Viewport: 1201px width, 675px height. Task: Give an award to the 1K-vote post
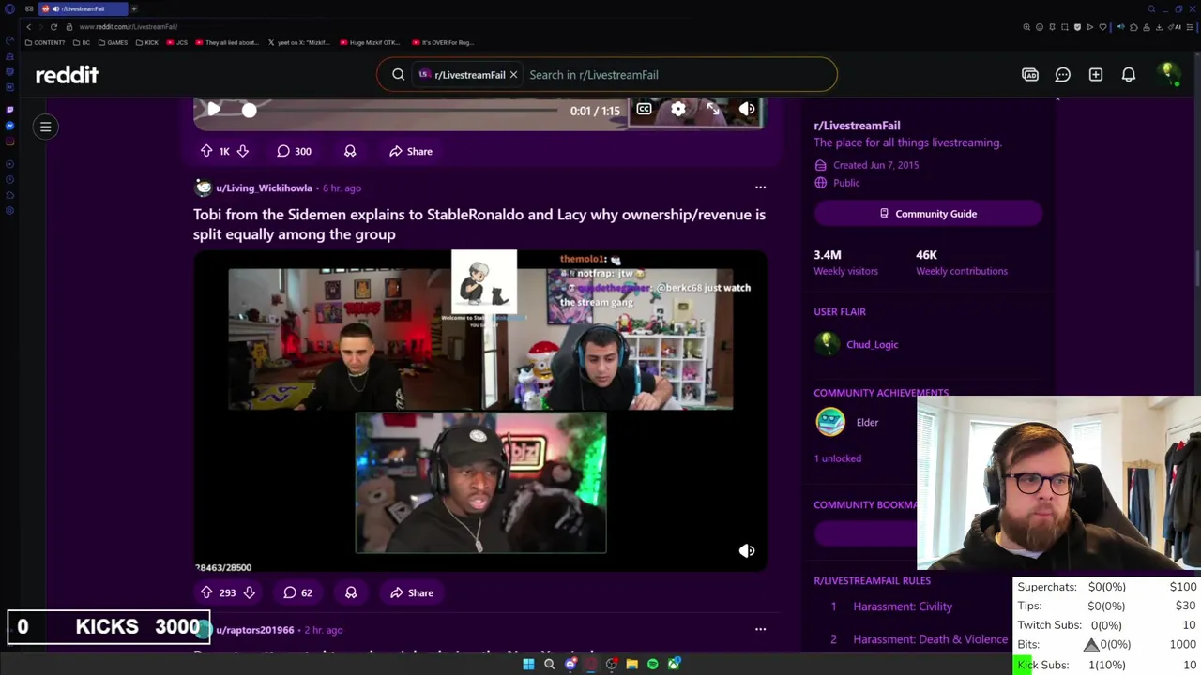(350, 151)
